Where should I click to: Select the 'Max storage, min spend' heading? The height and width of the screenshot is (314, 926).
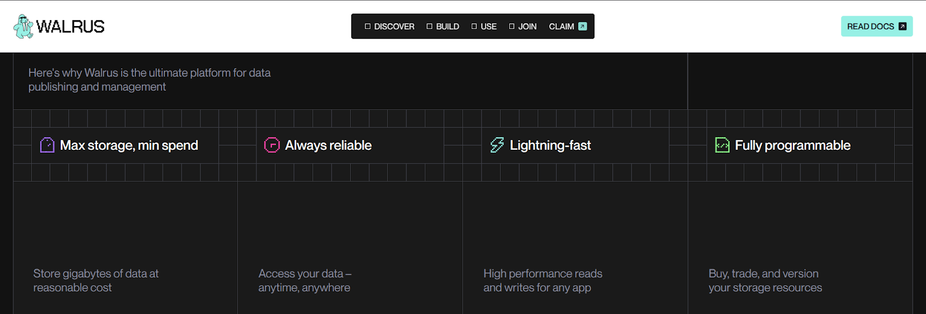[x=129, y=145]
